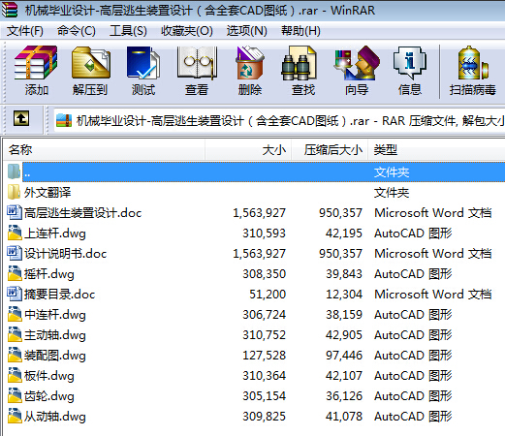Screen dimensions: 505x436
Task: Click packed size value 97,446
Action: [x=344, y=356]
